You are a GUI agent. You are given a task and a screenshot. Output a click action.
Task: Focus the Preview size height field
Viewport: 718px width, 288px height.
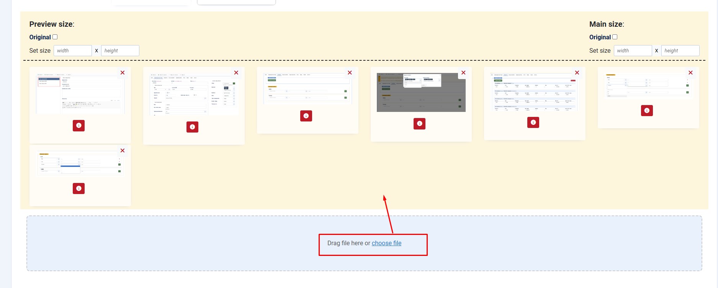click(120, 51)
